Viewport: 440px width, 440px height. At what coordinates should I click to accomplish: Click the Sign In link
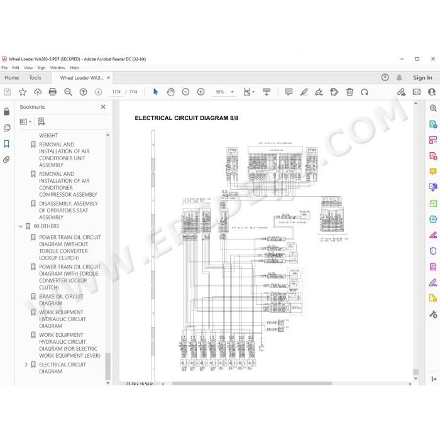point(422,78)
